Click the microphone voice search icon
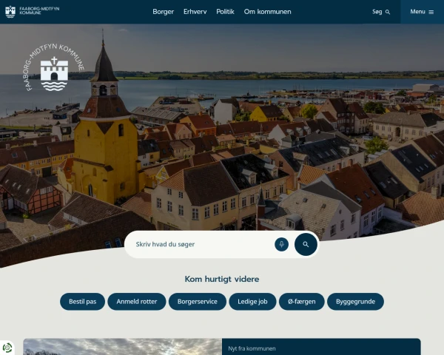The height and width of the screenshot is (355, 444). point(281,244)
